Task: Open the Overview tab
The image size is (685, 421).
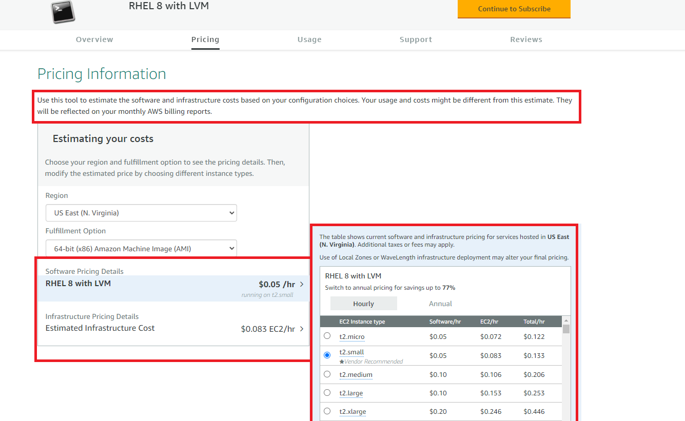Action: tap(94, 39)
